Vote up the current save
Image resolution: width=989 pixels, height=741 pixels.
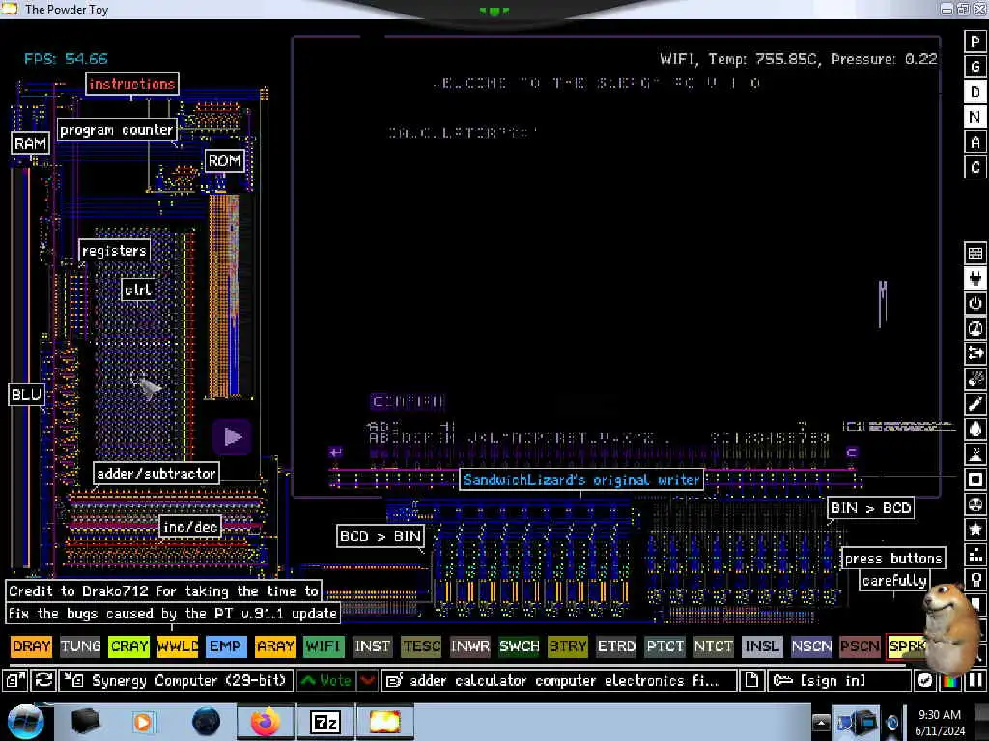[326, 680]
